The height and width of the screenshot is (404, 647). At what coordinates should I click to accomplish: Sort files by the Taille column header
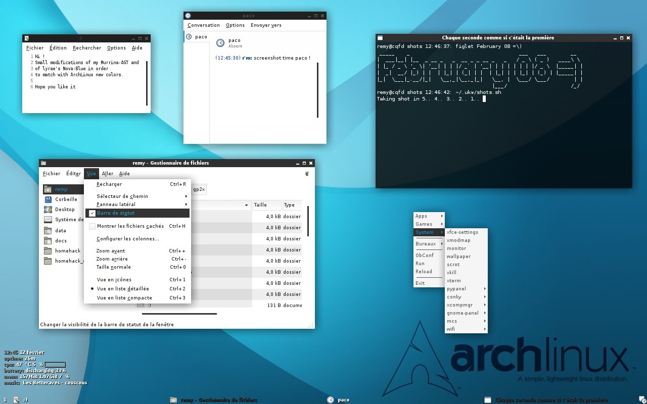click(266, 205)
